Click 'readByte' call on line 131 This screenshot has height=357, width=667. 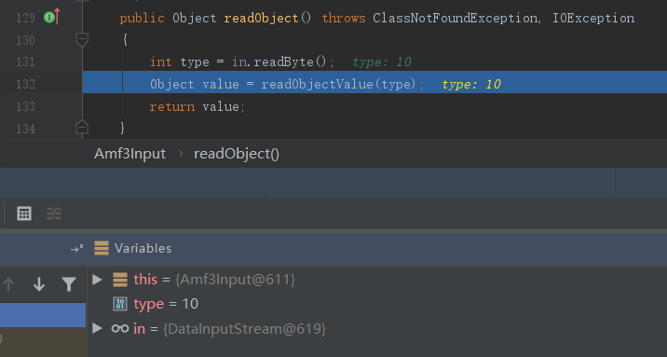click(283, 62)
